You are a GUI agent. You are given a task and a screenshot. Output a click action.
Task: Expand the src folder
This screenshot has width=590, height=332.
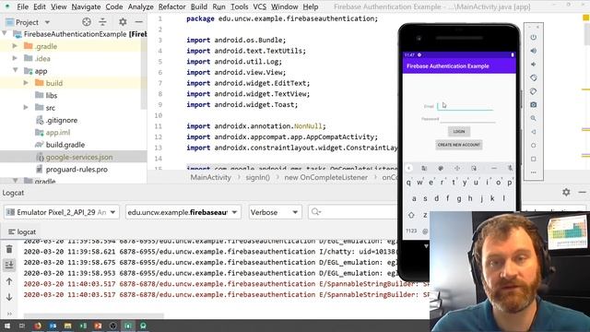(x=26, y=108)
